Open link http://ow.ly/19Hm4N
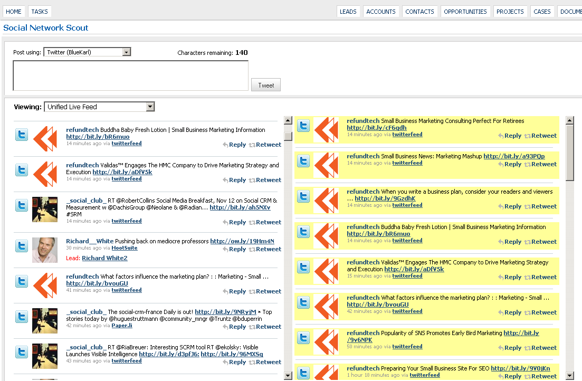Viewport: 582px width, 381px height. [242, 241]
